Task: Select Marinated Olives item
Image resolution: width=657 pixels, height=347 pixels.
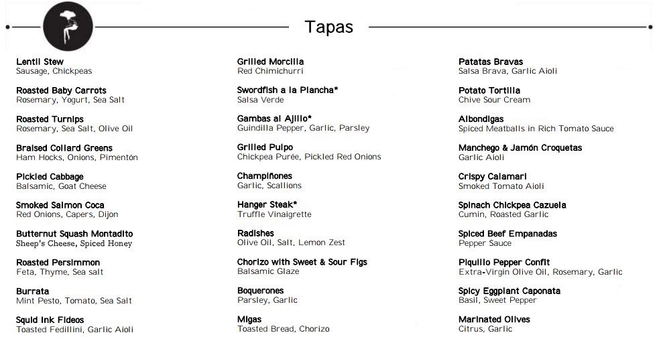Action: point(494,320)
